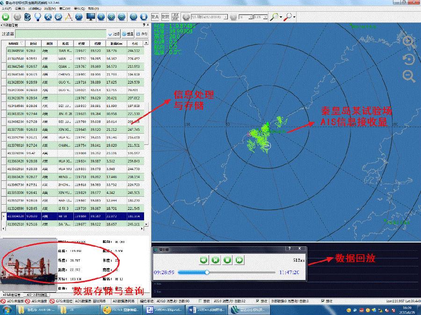Screen dimensions: 421x315
Task: Click the playback step-forward button
Action: pyautogui.click(x=216, y=260)
